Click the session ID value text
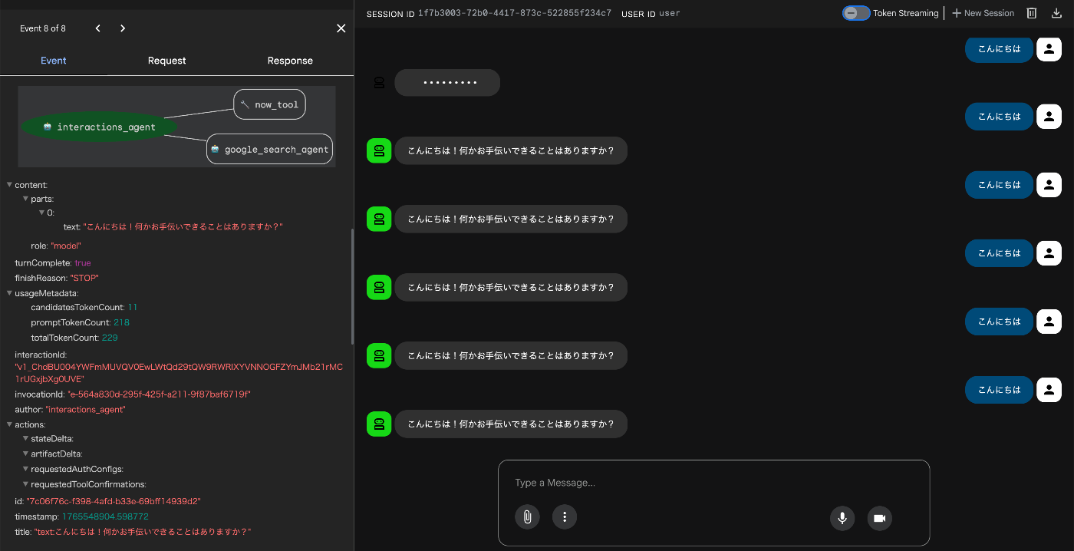This screenshot has width=1074, height=551. pos(515,13)
